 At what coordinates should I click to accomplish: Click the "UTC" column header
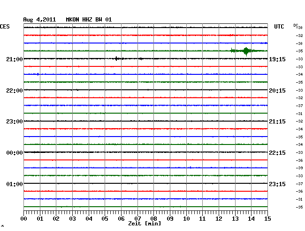tap(279, 27)
